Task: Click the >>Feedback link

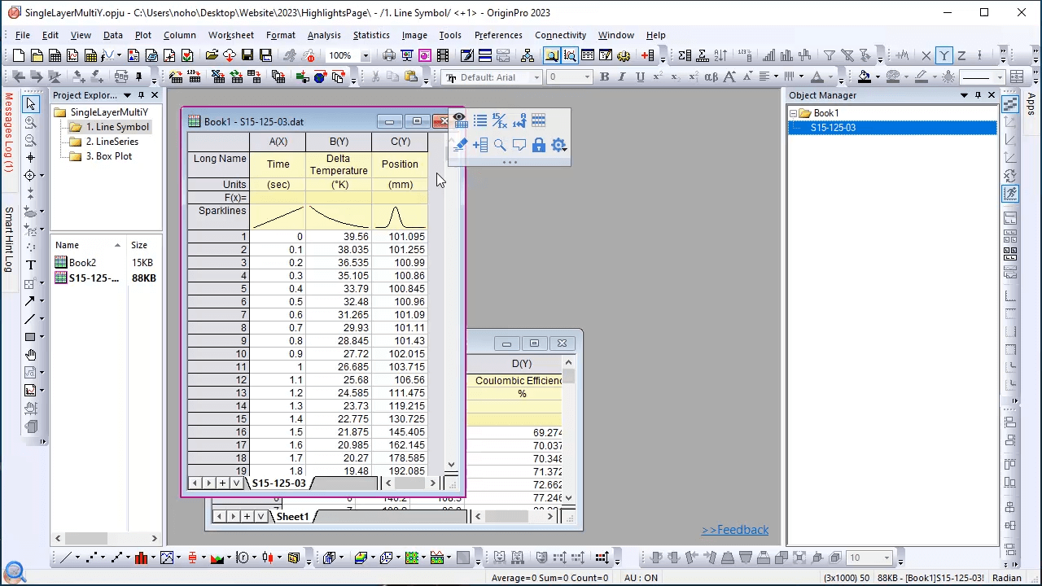Action: point(734,530)
